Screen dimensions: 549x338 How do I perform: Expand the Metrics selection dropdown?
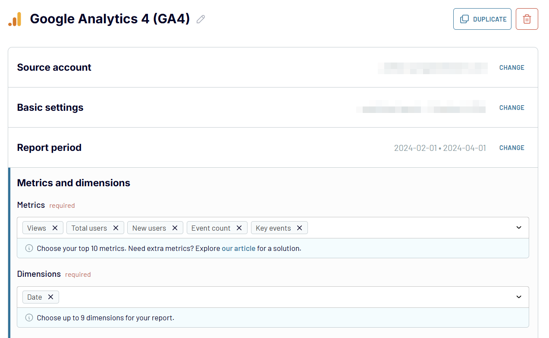518,228
